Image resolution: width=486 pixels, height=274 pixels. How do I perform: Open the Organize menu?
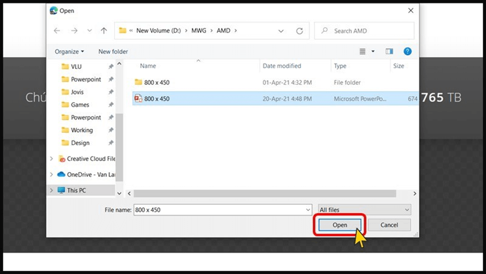[69, 51]
